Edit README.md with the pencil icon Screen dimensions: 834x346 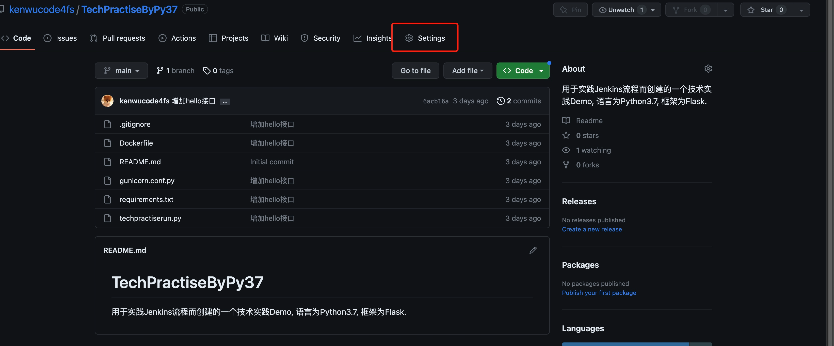coord(533,250)
